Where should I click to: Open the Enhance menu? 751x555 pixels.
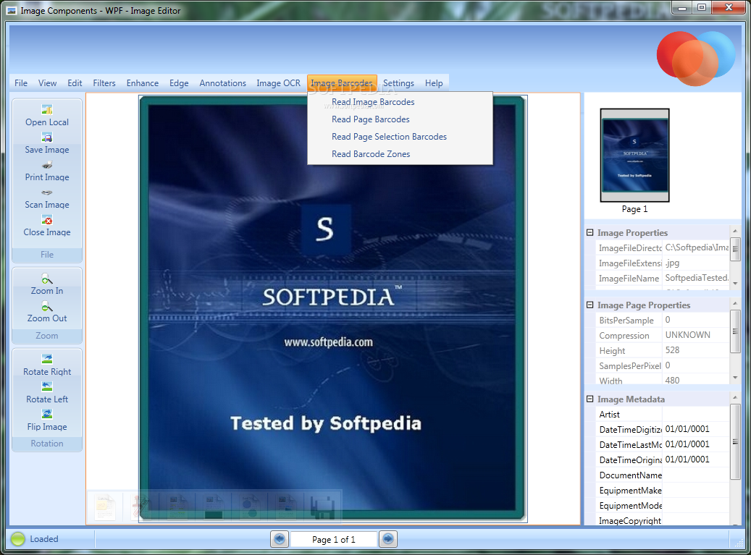142,82
